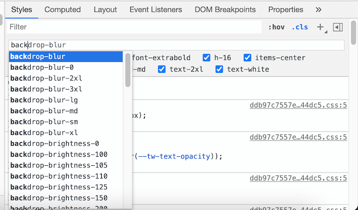Click the Styles pane vertical scrollbar
The width and height of the screenshot is (358, 210).
tap(354, 32)
